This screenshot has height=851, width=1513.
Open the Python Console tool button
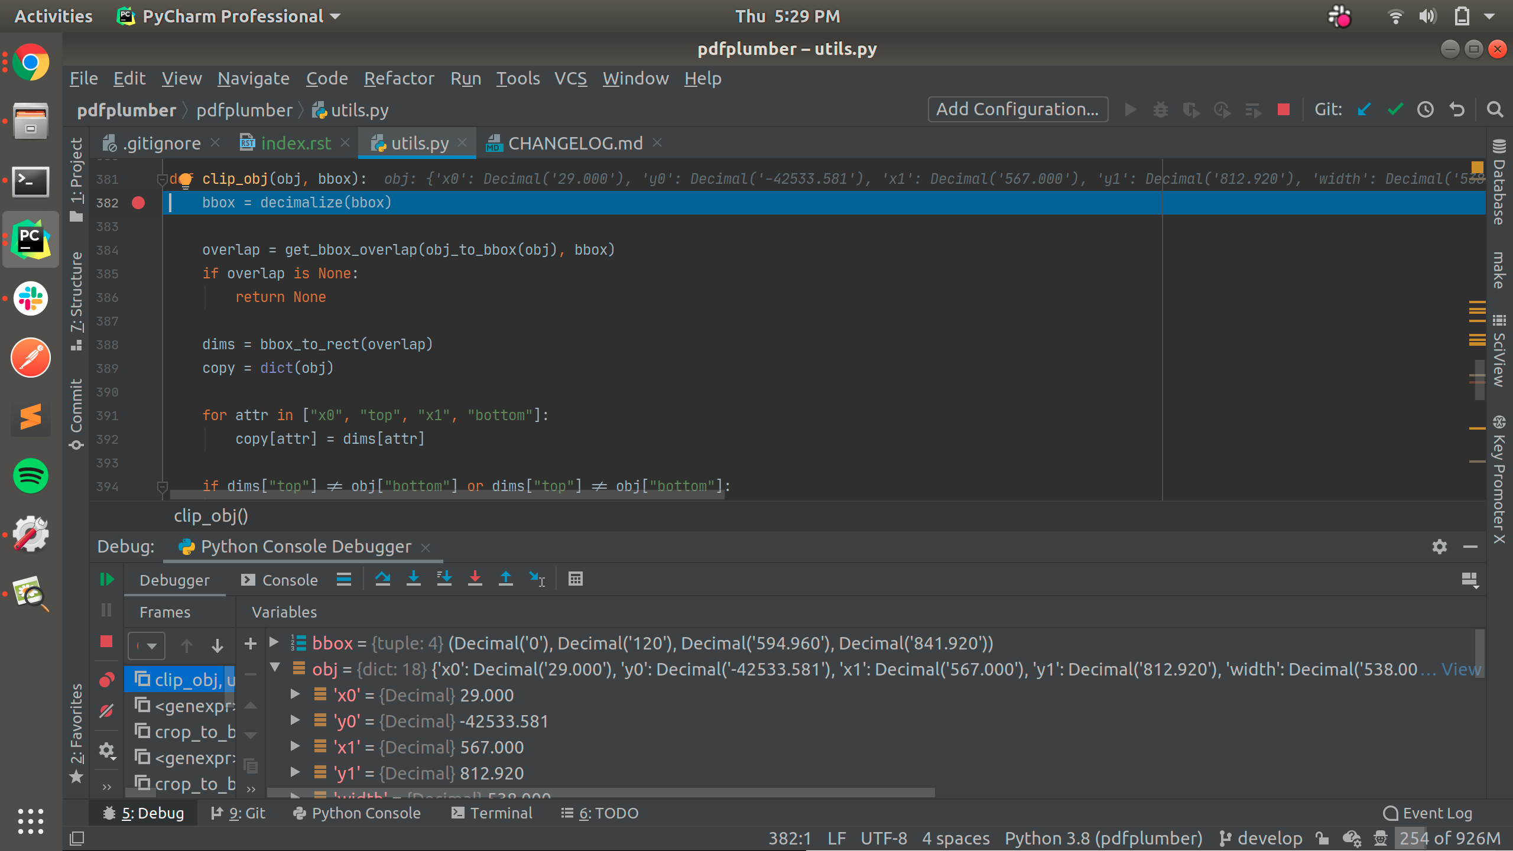[x=357, y=814]
